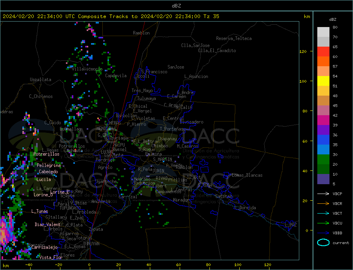Click the Pellegrina station label

(x=49, y=165)
